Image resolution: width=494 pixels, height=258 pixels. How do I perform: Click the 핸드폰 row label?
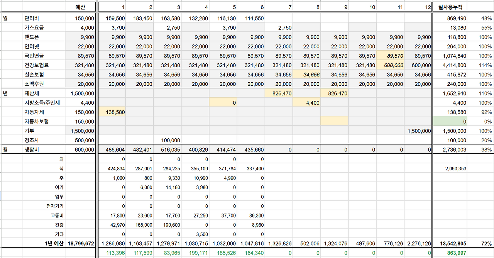(x=31, y=37)
